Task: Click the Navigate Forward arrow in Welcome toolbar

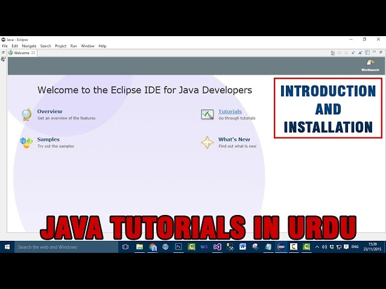Action: (346, 52)
